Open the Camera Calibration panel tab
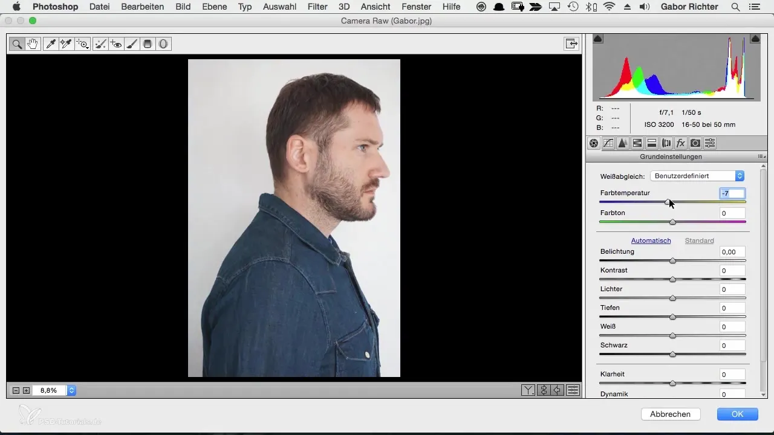The width and height of the screenshot is (774, 435). point(695,143)
